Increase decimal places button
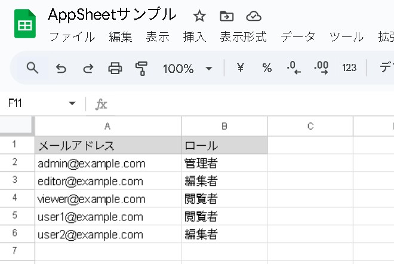Viewport: 394px width, 264px height. 321,68
